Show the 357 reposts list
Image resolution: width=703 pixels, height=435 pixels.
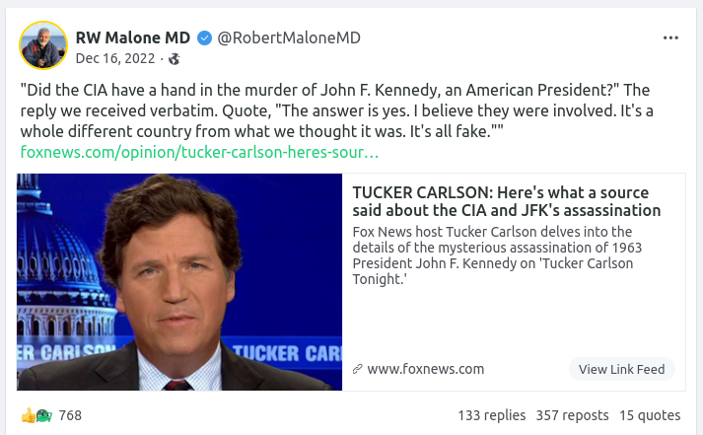click(572, 415)
